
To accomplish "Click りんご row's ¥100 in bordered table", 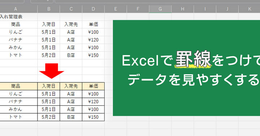I will pos(94,94).
